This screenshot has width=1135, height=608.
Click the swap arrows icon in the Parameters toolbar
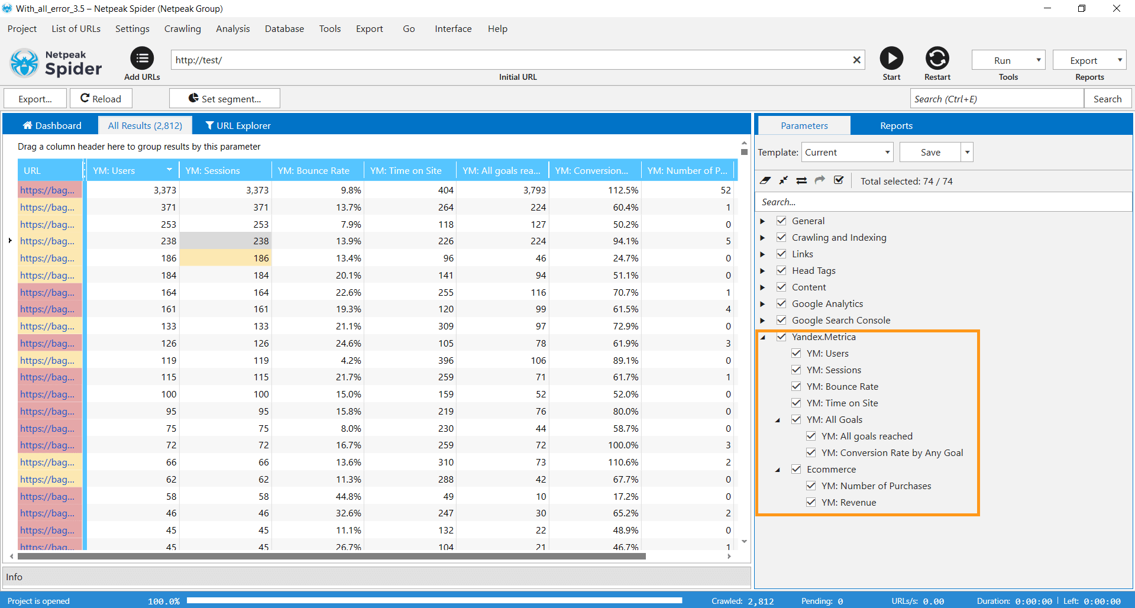[801, 180]
